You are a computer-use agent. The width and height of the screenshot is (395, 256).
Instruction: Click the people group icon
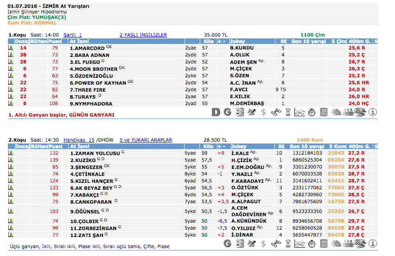point(348,112)
